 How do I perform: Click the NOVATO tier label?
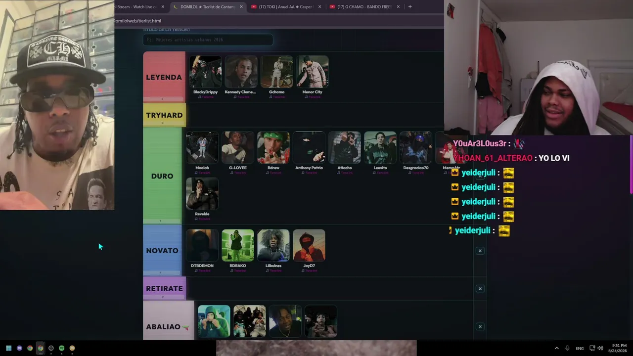pyautogui.click(x=162, y=251)
